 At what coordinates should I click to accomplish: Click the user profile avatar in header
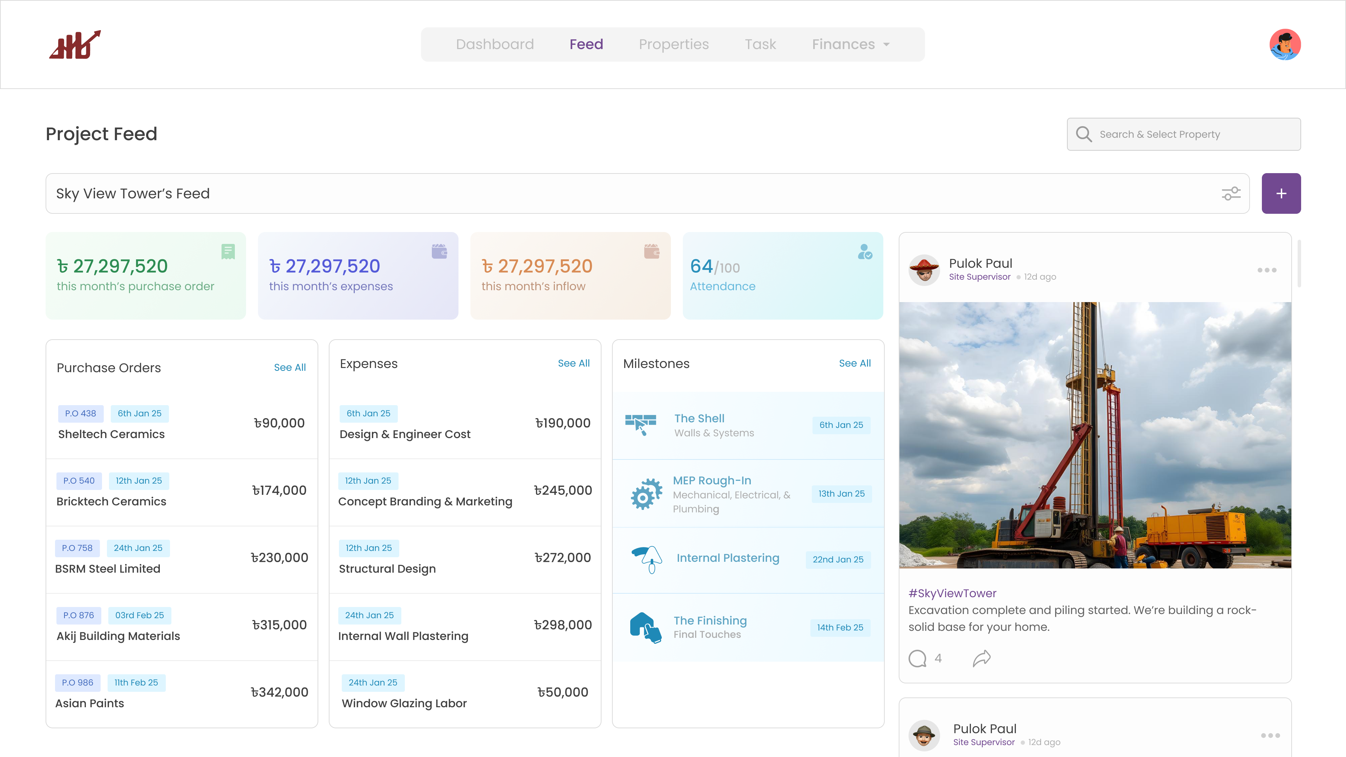pyautogui.click(x=1285, y=45)
